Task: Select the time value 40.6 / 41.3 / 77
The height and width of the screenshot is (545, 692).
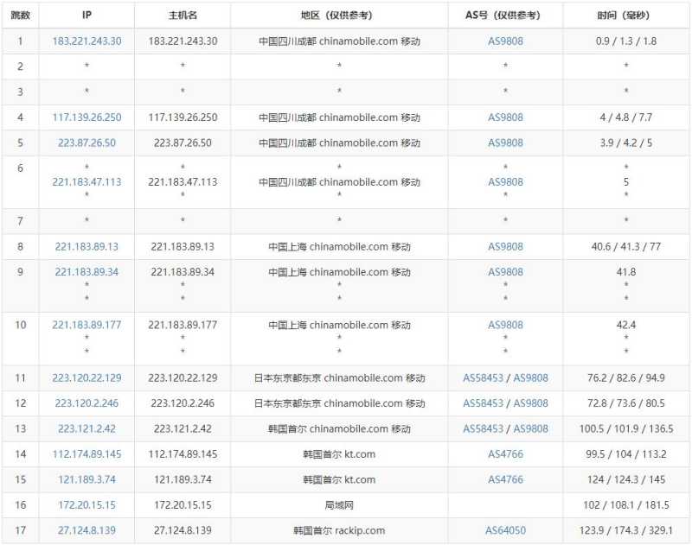Action: [625, 247]
